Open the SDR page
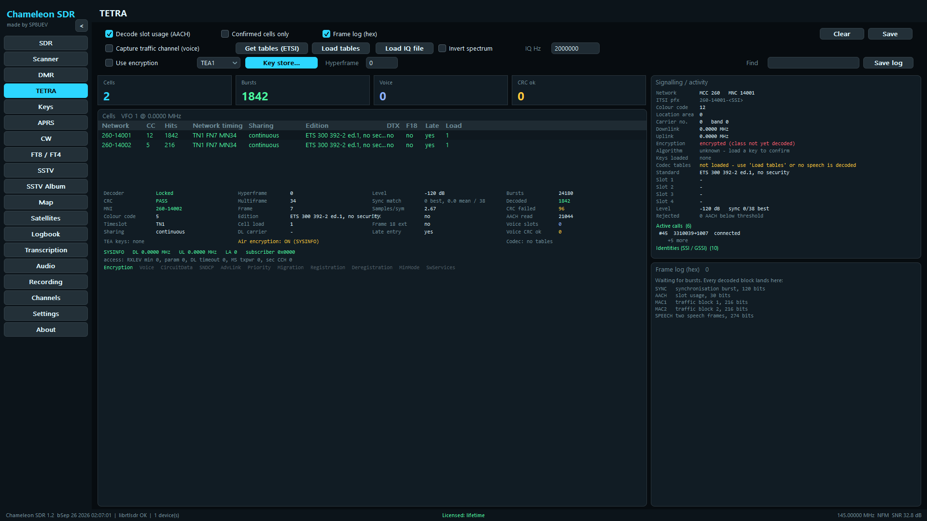927x521 pixels. (x=46, y=43)
